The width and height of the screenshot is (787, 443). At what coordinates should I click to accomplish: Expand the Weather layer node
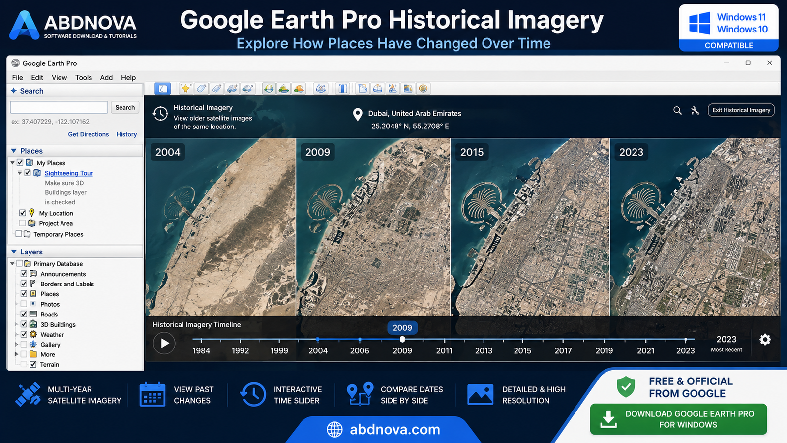coord(16,334)
